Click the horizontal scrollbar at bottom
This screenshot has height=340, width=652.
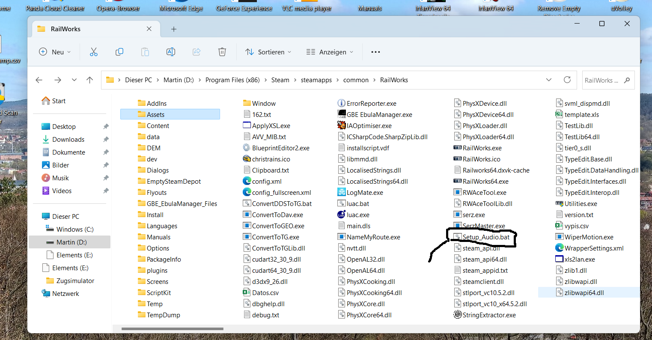pos(172,329)
